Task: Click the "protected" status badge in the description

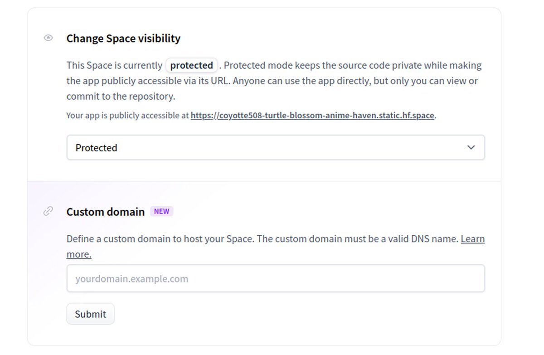Action: tap(191, 65)
